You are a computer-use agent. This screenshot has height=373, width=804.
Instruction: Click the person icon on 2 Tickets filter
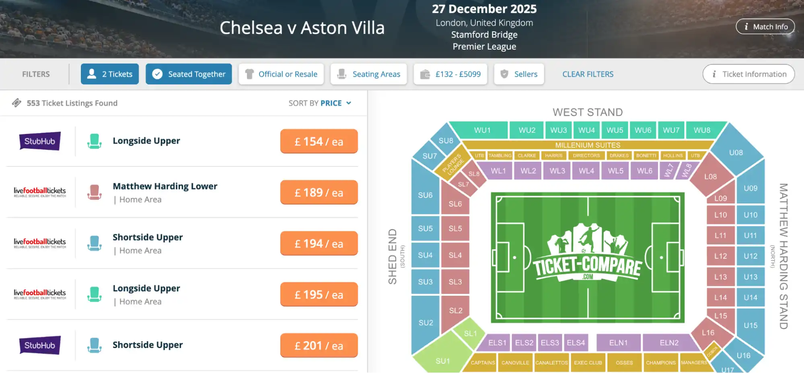pos(92,74)
